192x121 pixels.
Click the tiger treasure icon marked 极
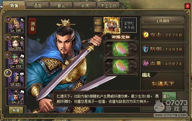[x=112, y=25]
